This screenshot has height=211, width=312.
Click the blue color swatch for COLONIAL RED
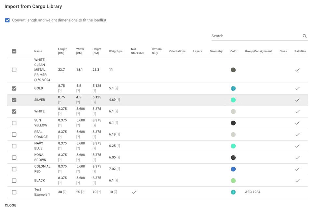click(x=233, y=169)
